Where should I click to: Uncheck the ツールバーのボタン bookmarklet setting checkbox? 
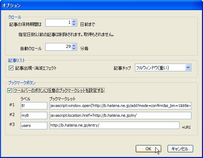(10, 90)
